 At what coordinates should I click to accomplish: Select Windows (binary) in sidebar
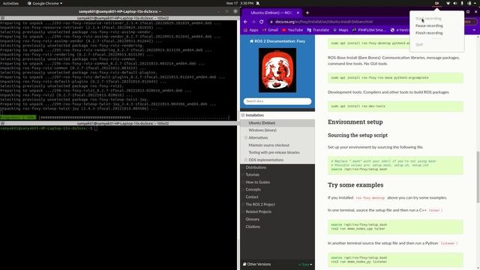262,130
